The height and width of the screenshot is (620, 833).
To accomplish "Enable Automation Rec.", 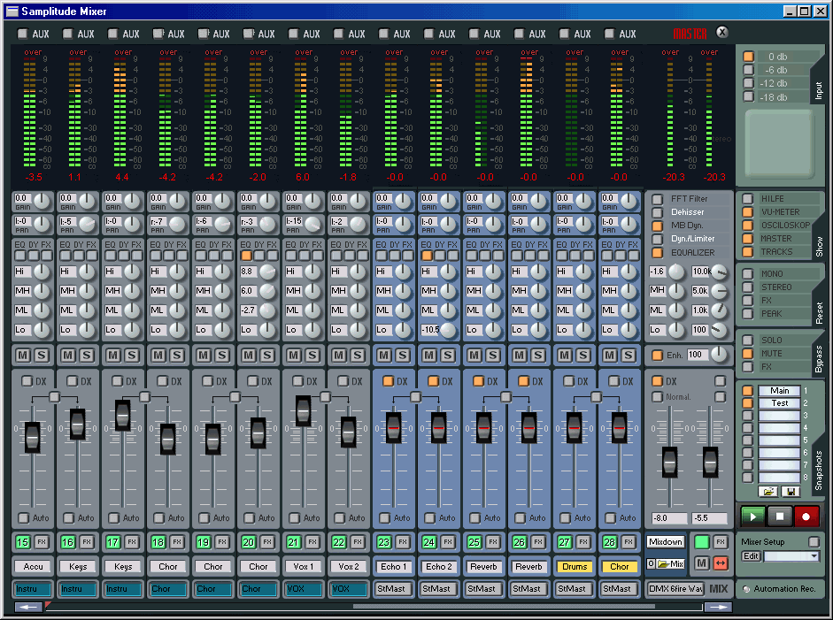I will 747,589.
